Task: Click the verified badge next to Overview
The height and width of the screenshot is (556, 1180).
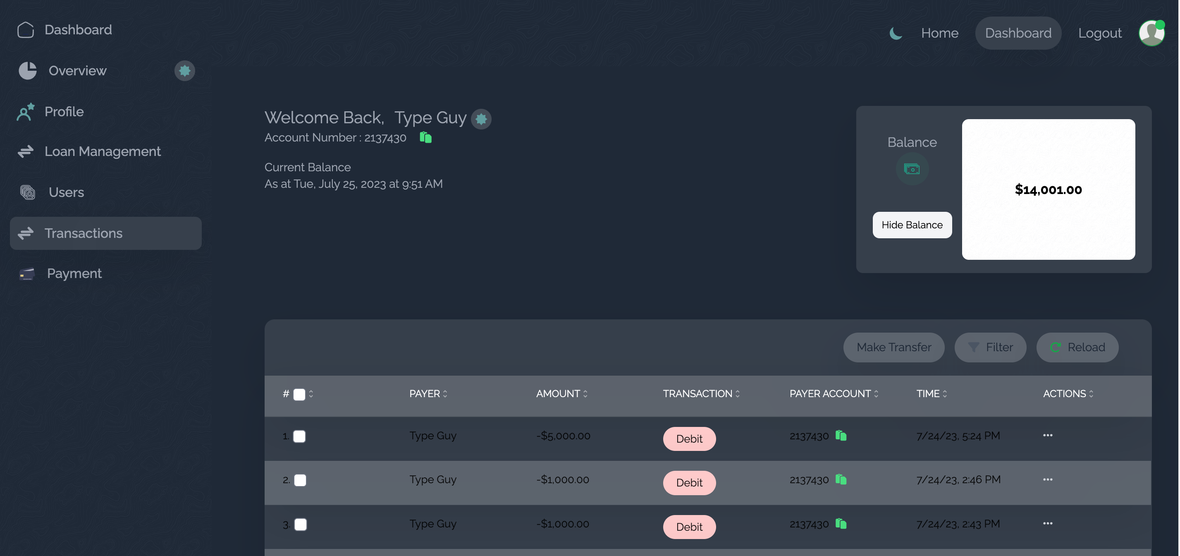Action: tap(184, 71)
